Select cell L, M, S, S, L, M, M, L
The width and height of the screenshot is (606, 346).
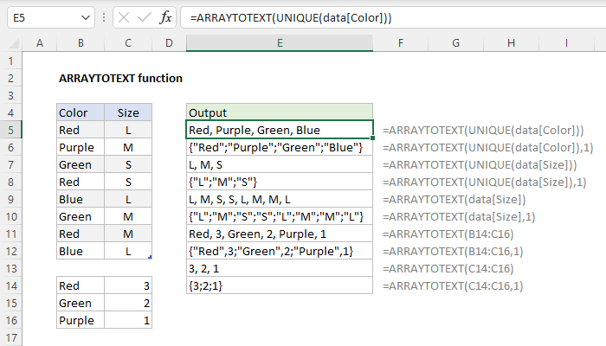coord(280,199)
